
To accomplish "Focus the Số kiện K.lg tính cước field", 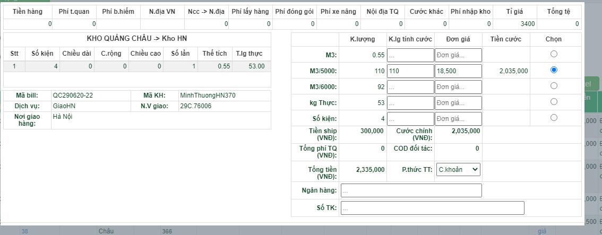I will (410, 119).
